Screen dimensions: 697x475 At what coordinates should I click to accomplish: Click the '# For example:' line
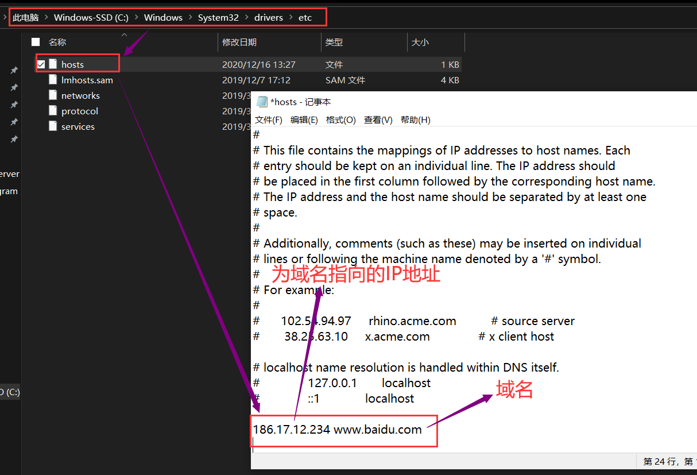[293, 290]
